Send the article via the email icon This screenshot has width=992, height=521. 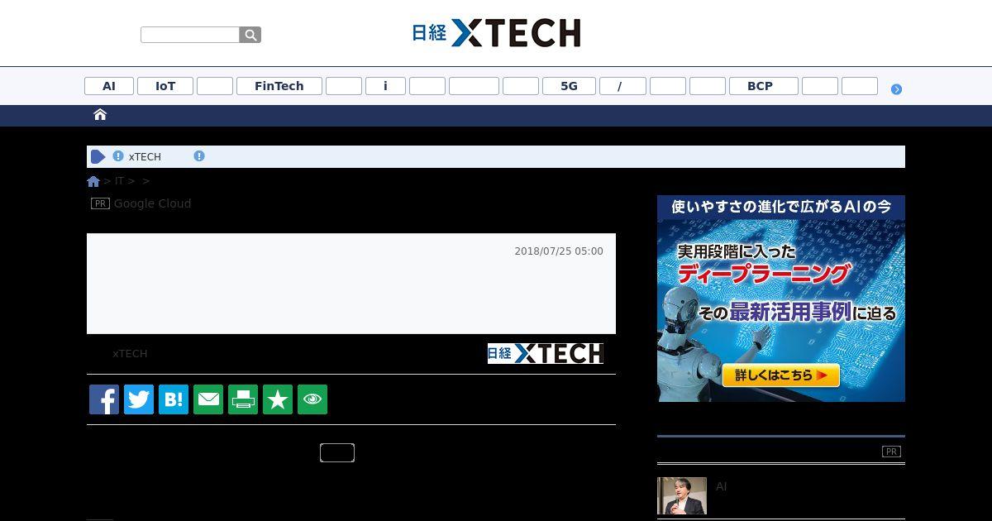[x=208, y=399]
